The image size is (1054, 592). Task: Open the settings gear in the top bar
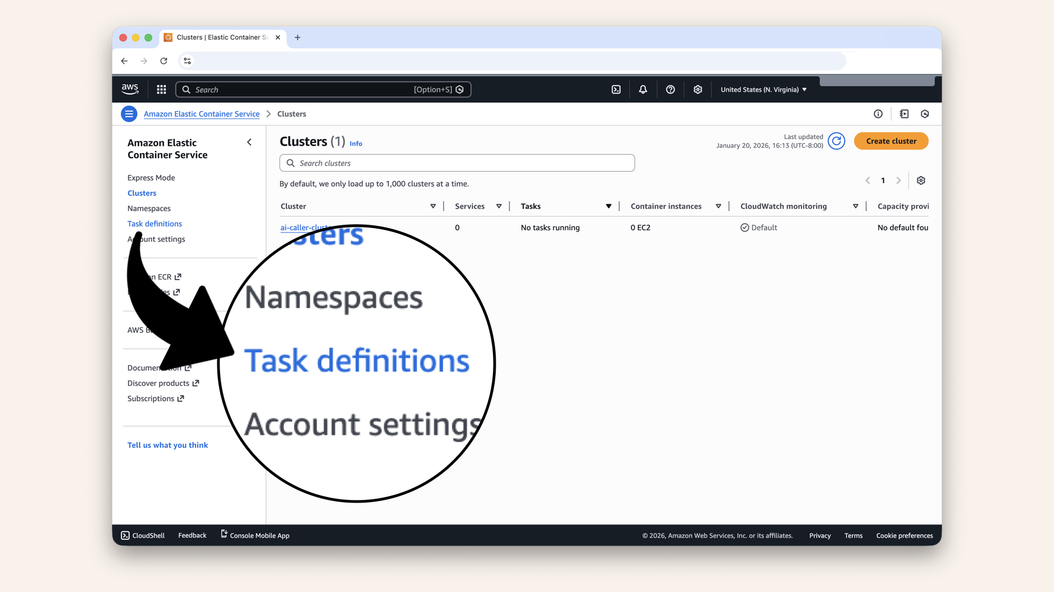698,89
